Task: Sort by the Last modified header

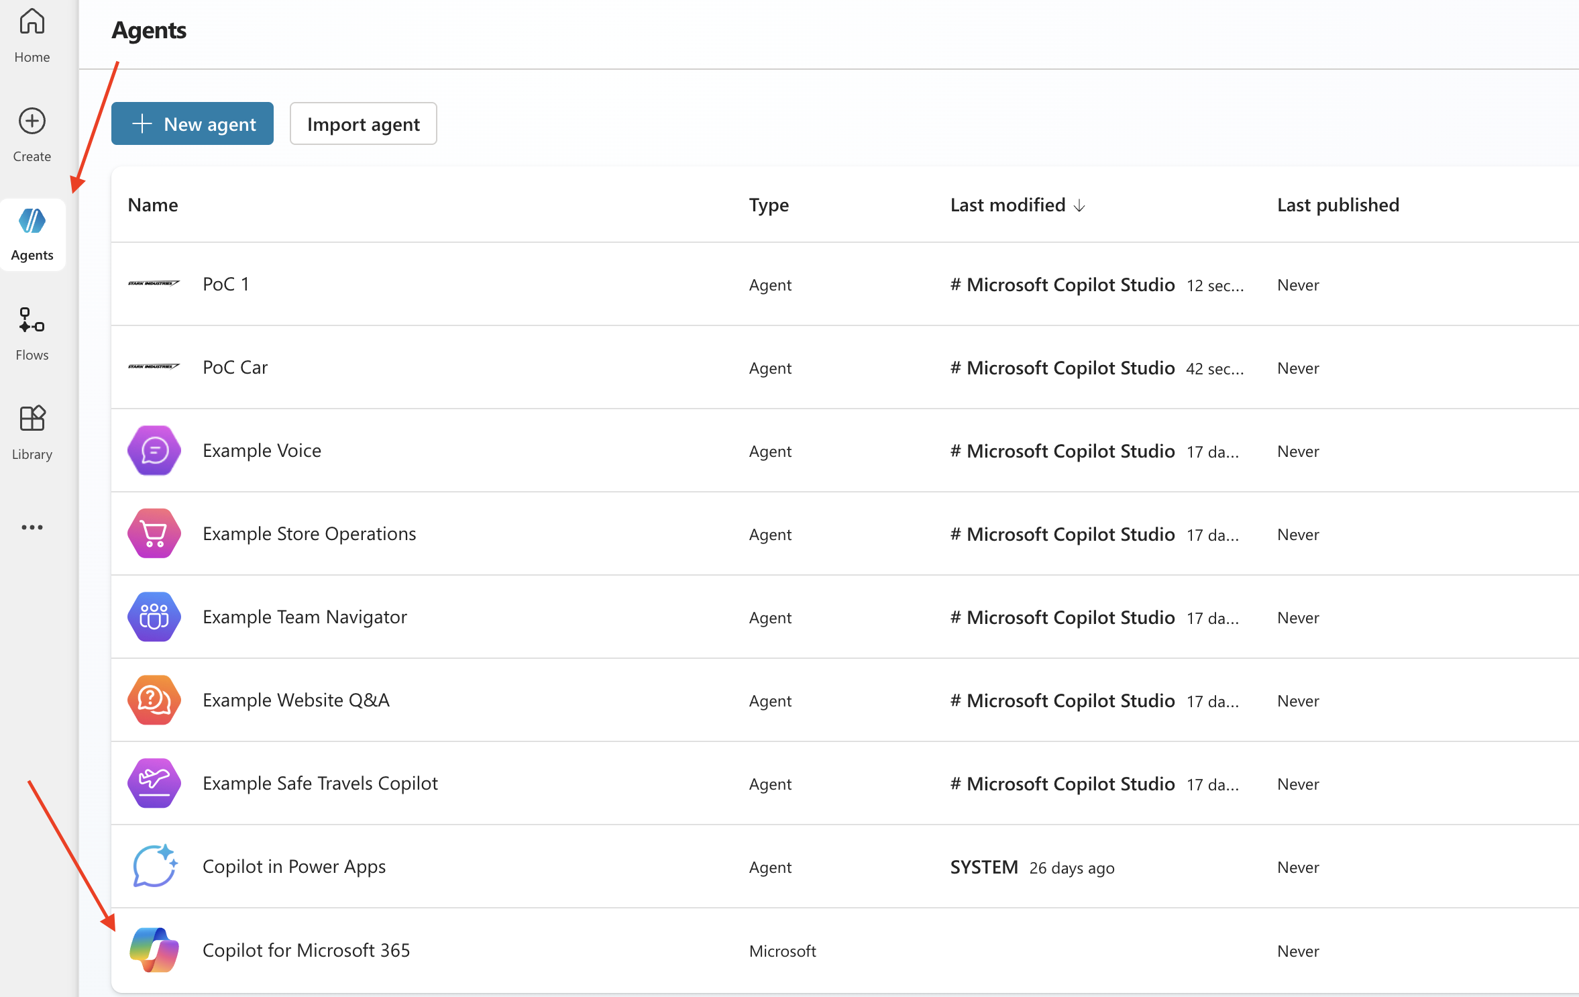Action: coord(1008,205)
